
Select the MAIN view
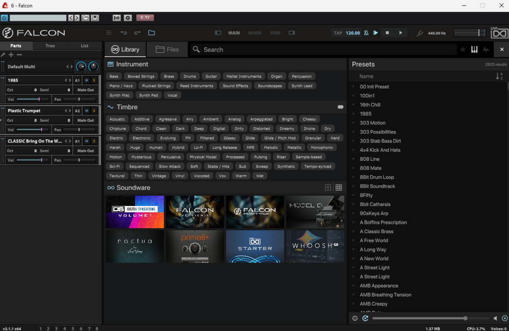pyautogui.click(x=234, y=33)
